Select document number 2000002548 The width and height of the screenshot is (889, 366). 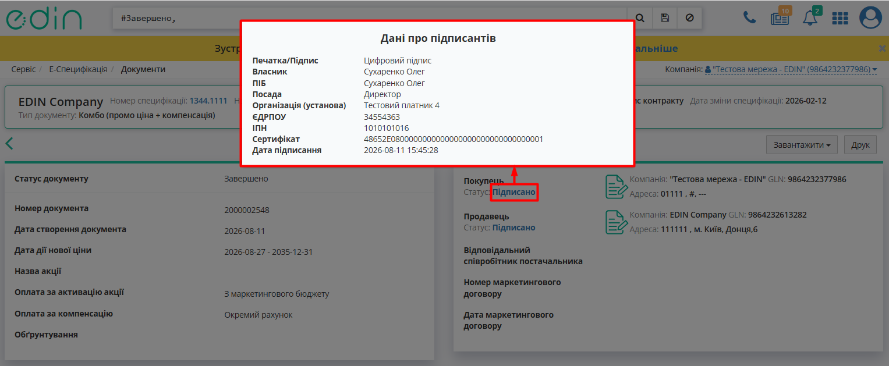[247, 210]
